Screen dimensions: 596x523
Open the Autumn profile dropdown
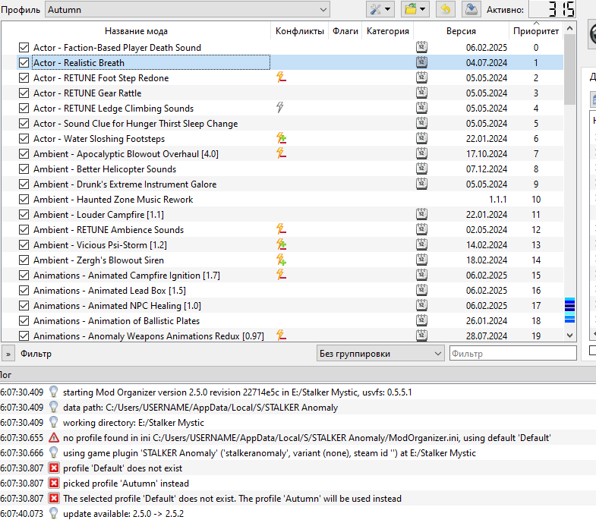click(x=188, y=10)
